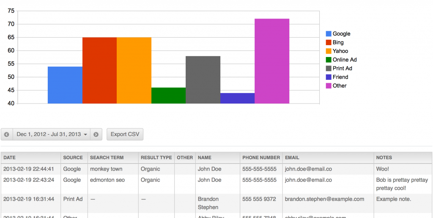This screenshot has height=218, width=433.
Task: Click legend label 'Print Ad'
Action: click(343, 68)
